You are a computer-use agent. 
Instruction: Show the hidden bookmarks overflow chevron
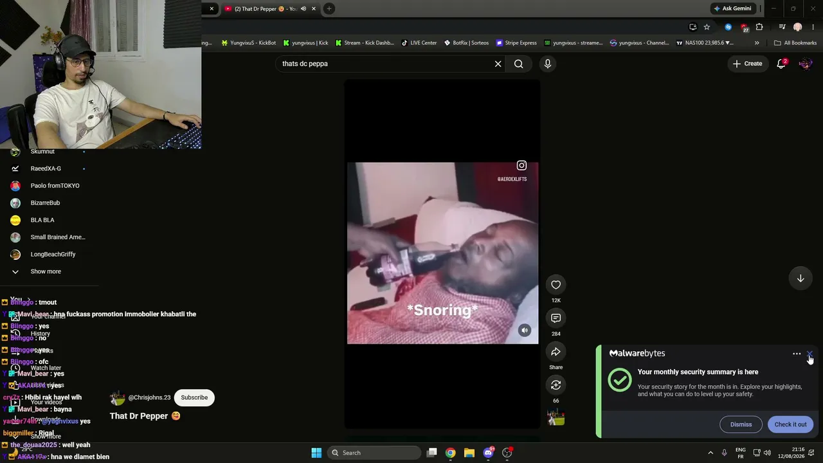pyautogui.click(x=757, y=43)
